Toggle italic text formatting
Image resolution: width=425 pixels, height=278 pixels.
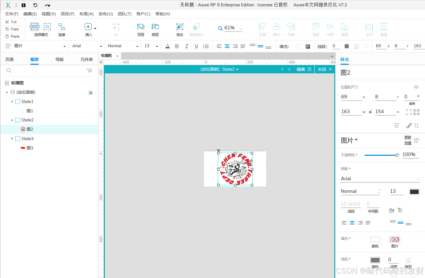click(x=187, y=46)
